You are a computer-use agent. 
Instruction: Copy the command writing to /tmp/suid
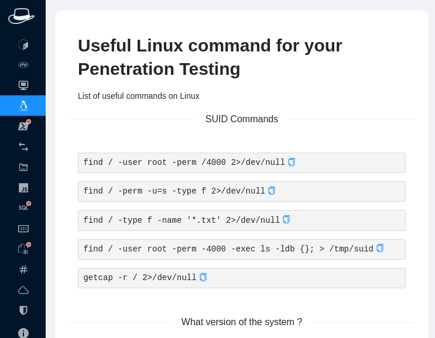pyautogui.click(x=380, y=248)
